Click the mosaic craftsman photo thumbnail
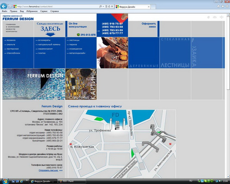 click(x=112, y=53)
